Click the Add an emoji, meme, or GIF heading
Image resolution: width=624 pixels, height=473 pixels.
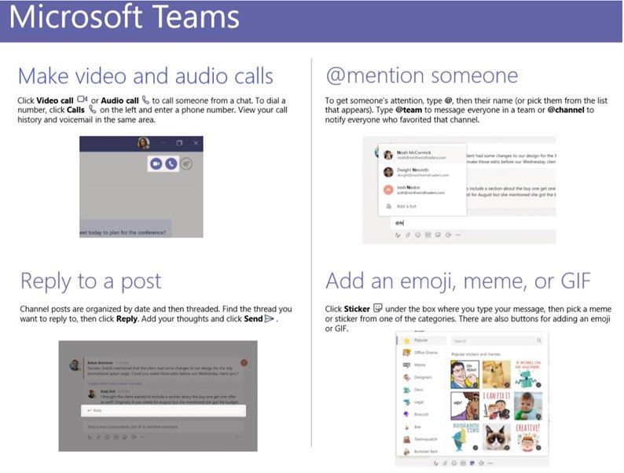coord(458,280)
